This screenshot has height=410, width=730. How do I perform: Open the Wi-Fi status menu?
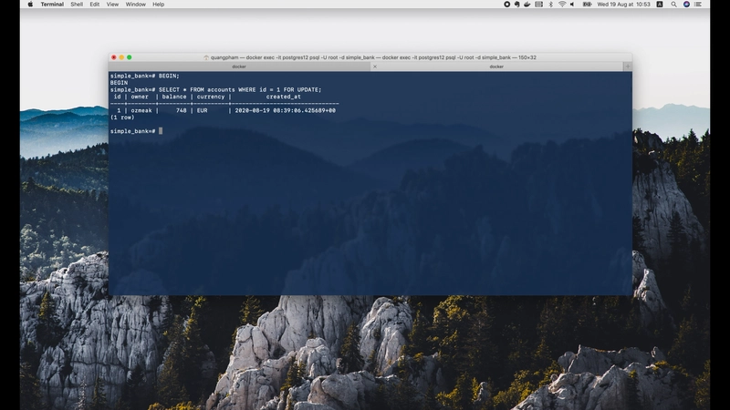[562, 5]
